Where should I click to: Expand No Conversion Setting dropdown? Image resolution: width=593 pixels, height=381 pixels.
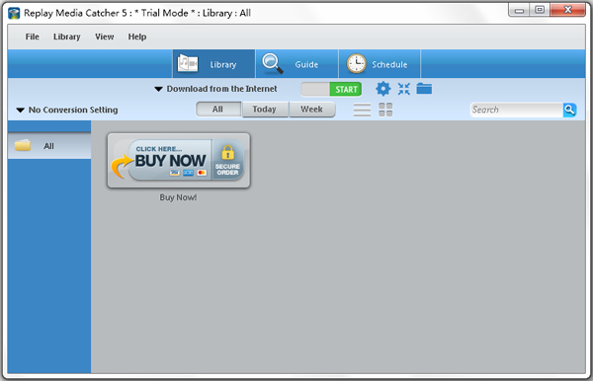pyautogui.click(x=67, y=110)
